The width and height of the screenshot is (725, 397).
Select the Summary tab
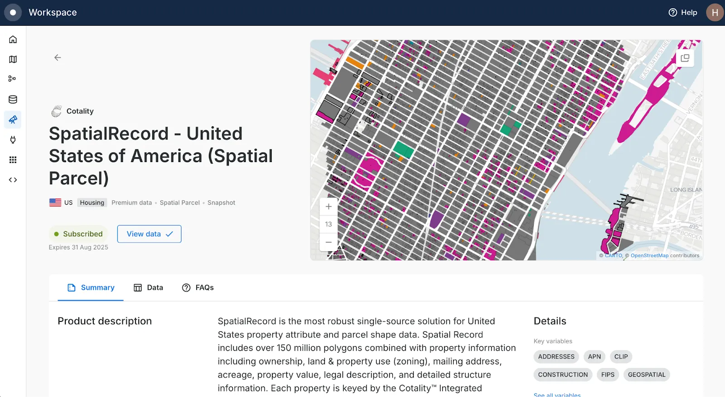(x=91, y=287)
